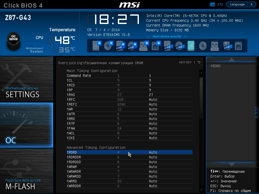This screenshot has width=259, height=194.
Task: Select the UEFI USB CD/DVD boot icon
Action: [x=132, y=46]
